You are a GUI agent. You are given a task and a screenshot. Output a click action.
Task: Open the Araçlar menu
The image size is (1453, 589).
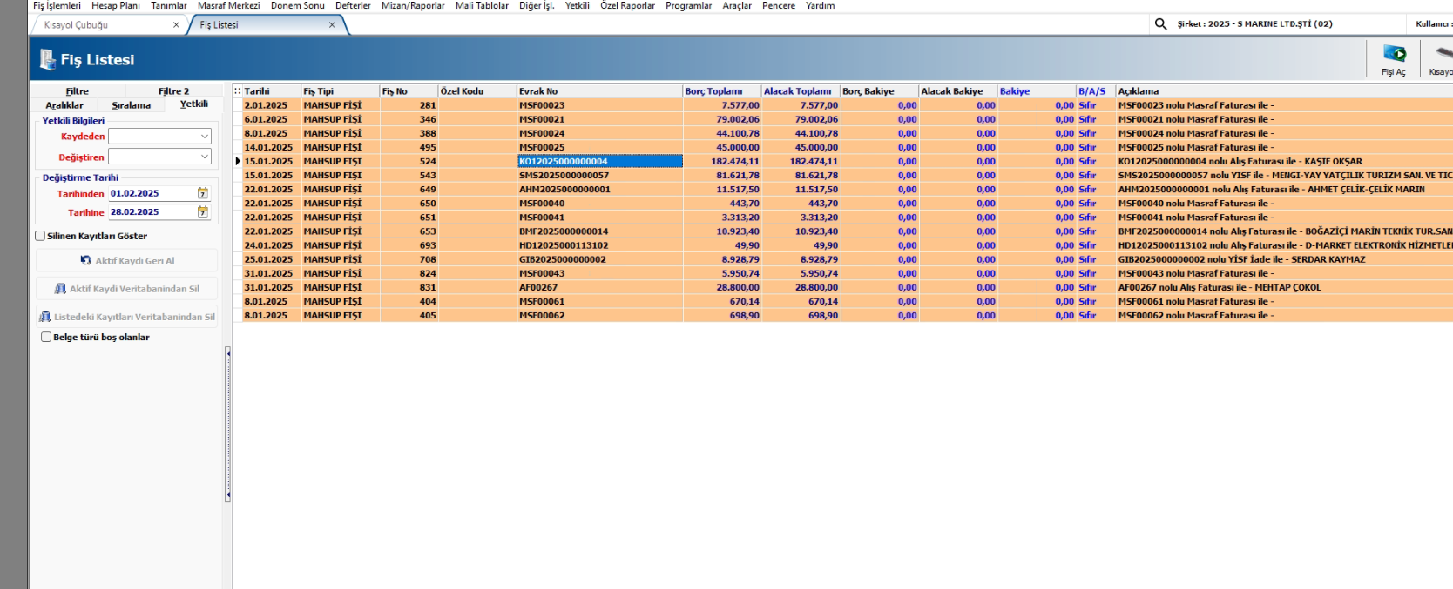(x=737, y=5)
